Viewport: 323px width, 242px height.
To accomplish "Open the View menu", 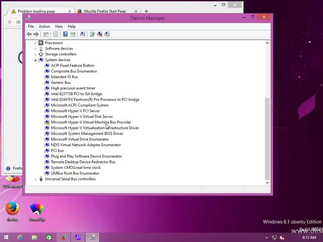I will pos(59,26).
